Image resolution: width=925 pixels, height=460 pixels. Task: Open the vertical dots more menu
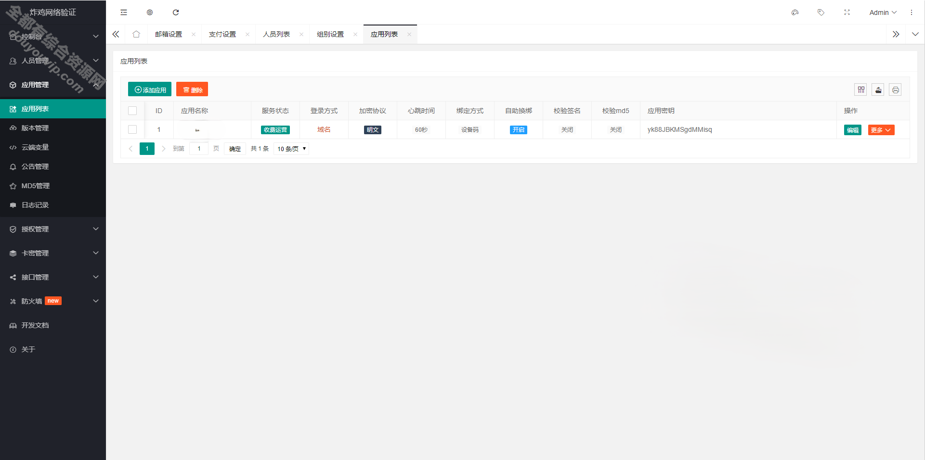point(912,13)
